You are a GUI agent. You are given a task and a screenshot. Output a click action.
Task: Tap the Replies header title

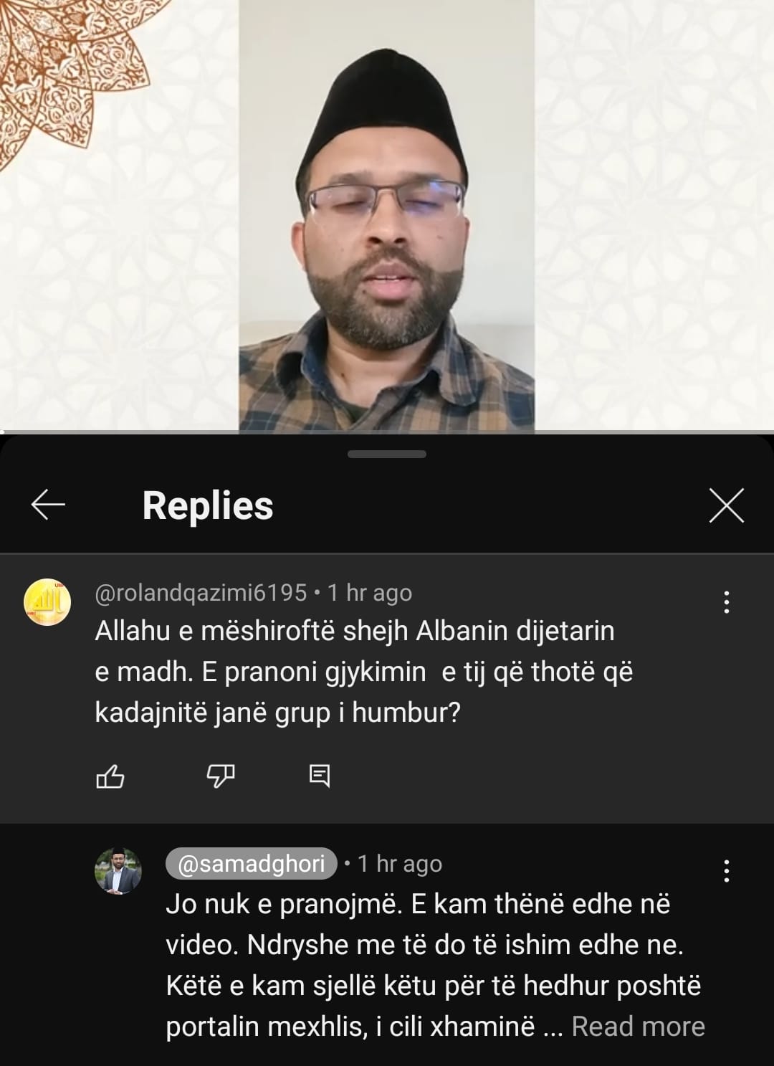pos(208,505)
